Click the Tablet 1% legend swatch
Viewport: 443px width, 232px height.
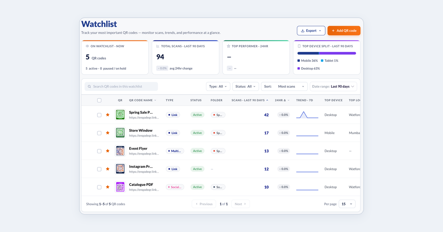[322, 61]
